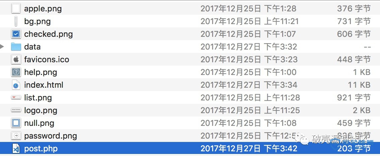Click the data folder icon

[16, 47]
